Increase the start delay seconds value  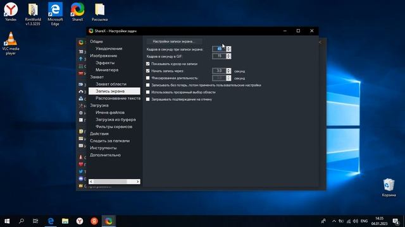coord(228,69)
